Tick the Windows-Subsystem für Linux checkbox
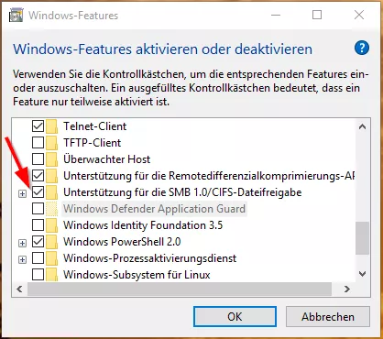Screen dimensions: 383x339 point(38,275)
